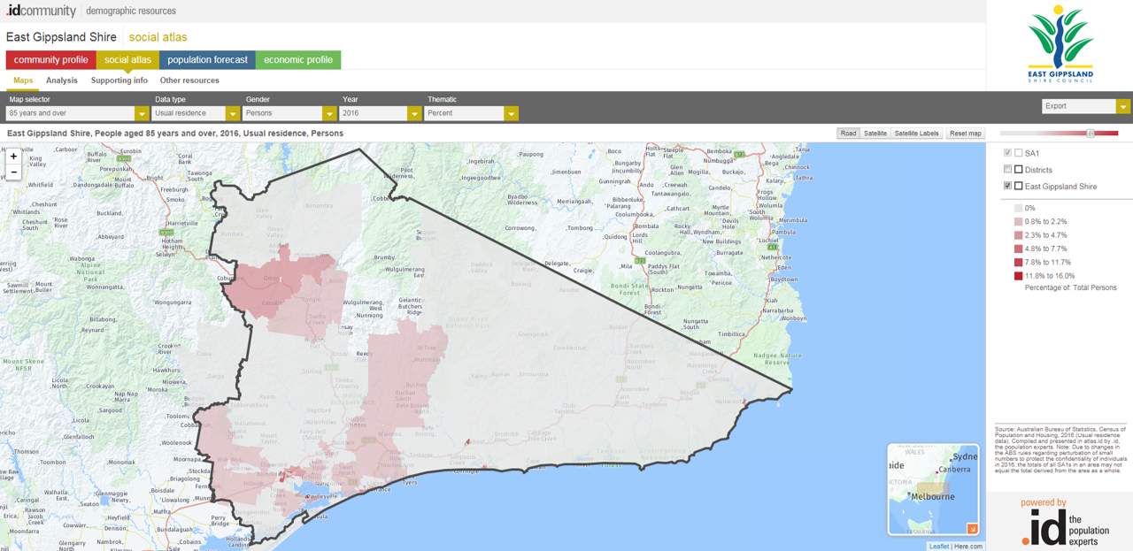Uncheck the East Gippsland Shire layer

tap(1007, 186)
